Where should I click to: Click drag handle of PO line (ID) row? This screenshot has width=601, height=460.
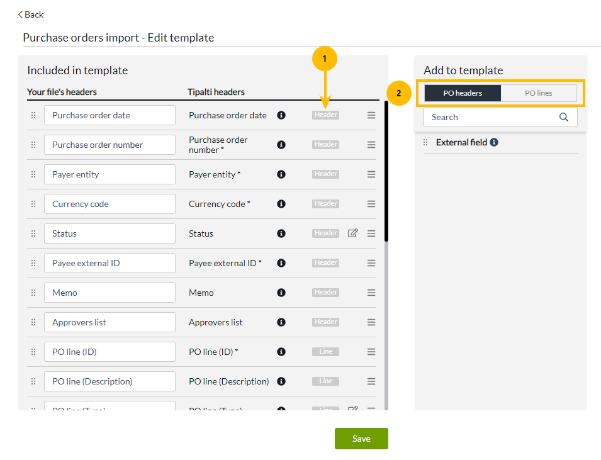(x=33, y=352)
